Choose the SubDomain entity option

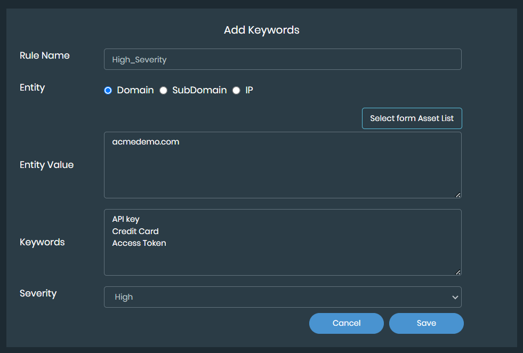coord(164,91)
